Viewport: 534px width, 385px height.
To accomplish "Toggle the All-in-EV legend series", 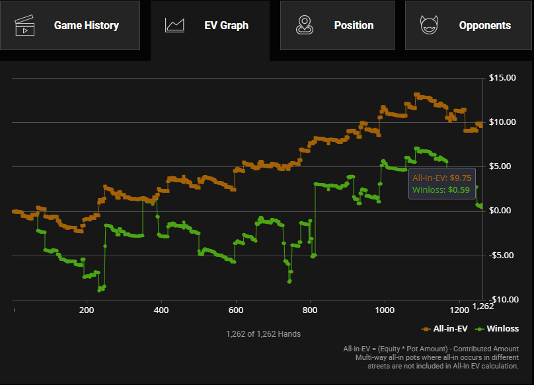I will [444, 329].
